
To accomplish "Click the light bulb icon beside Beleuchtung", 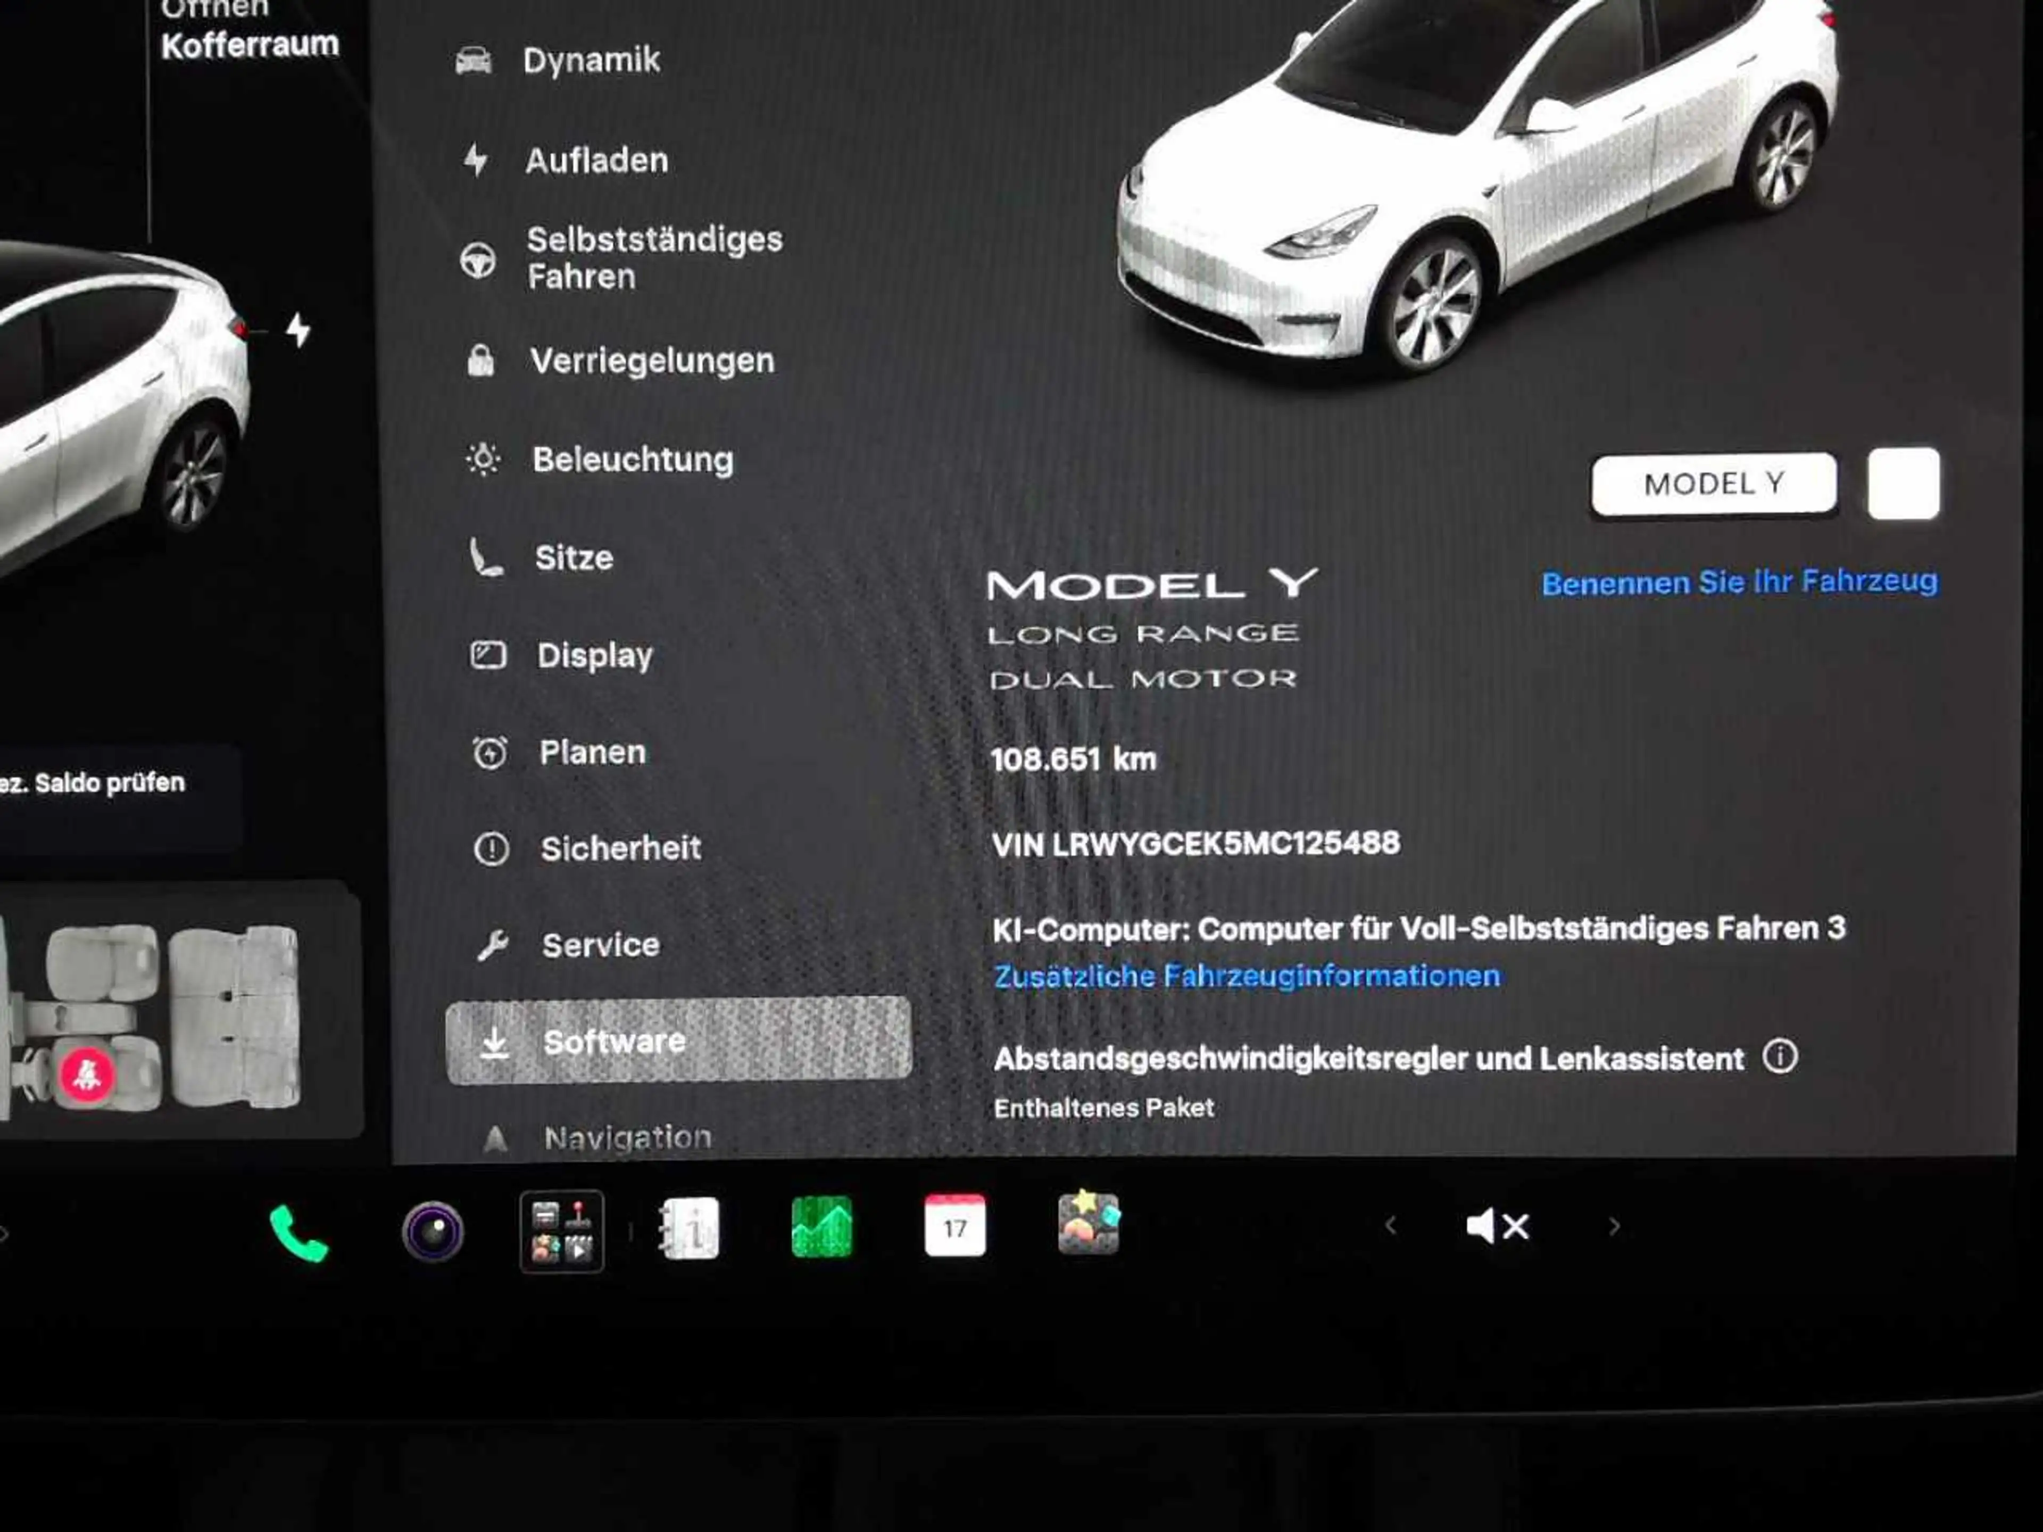I will tap(483, 459).
